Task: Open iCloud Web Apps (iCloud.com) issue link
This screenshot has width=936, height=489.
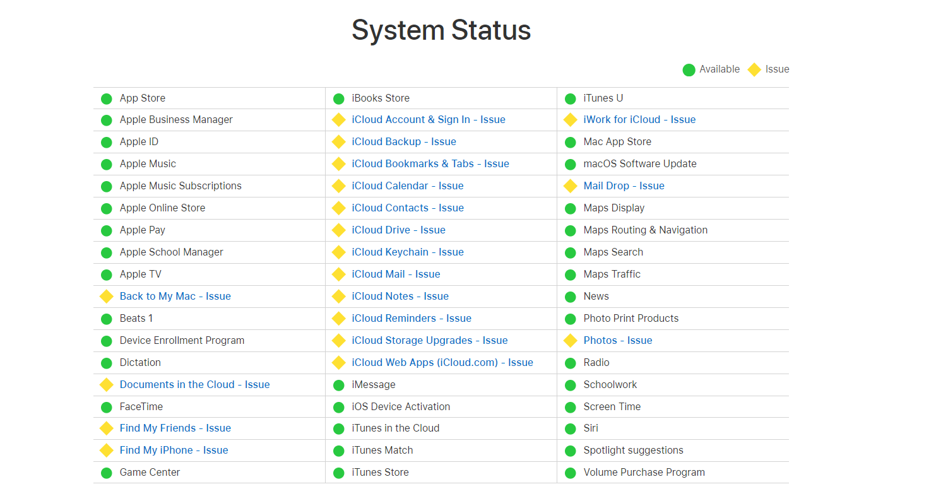Action: pyautogui.click(x=442, y=363)
